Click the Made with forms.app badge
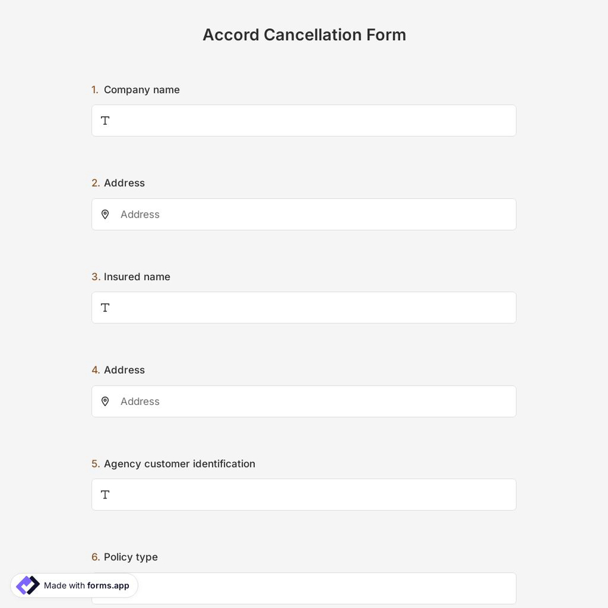 [74, 585]
